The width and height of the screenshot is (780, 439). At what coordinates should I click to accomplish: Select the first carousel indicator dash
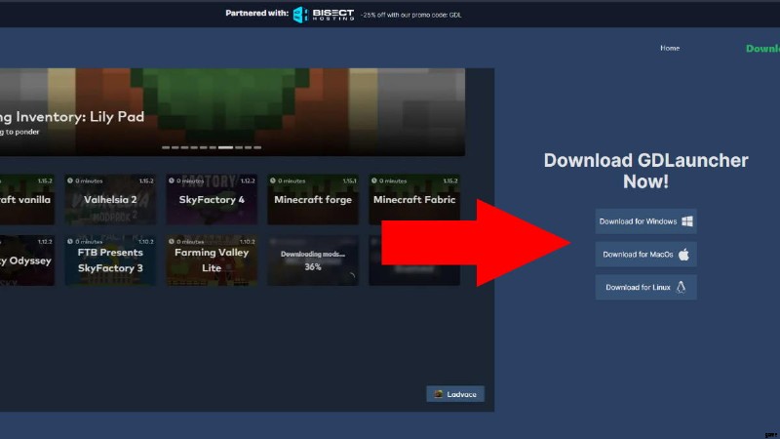pyautogui.click(x=166, y=147)
